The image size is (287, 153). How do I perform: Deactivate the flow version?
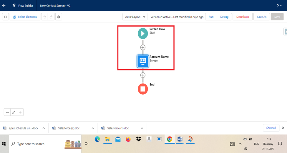pos(243,17)
